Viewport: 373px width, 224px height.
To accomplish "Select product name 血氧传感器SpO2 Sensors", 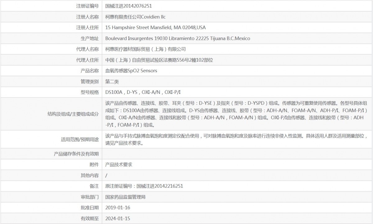I will pos(131,71).
